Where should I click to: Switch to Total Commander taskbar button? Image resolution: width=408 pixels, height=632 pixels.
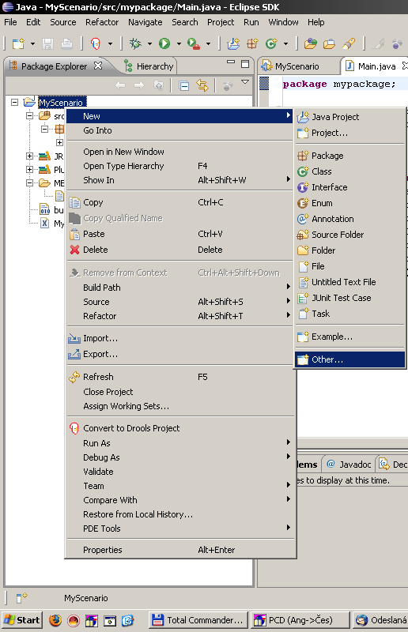[x=198, y=620]
